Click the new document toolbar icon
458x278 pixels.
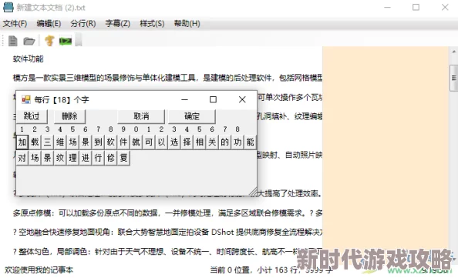[x=12, y=41]
